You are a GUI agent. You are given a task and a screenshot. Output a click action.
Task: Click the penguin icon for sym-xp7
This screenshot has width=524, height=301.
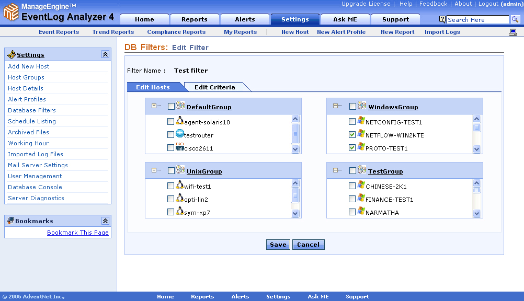(x=180, y=211)
